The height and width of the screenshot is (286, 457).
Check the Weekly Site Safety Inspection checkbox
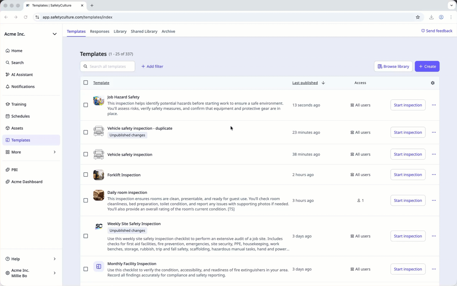point(86,236)
